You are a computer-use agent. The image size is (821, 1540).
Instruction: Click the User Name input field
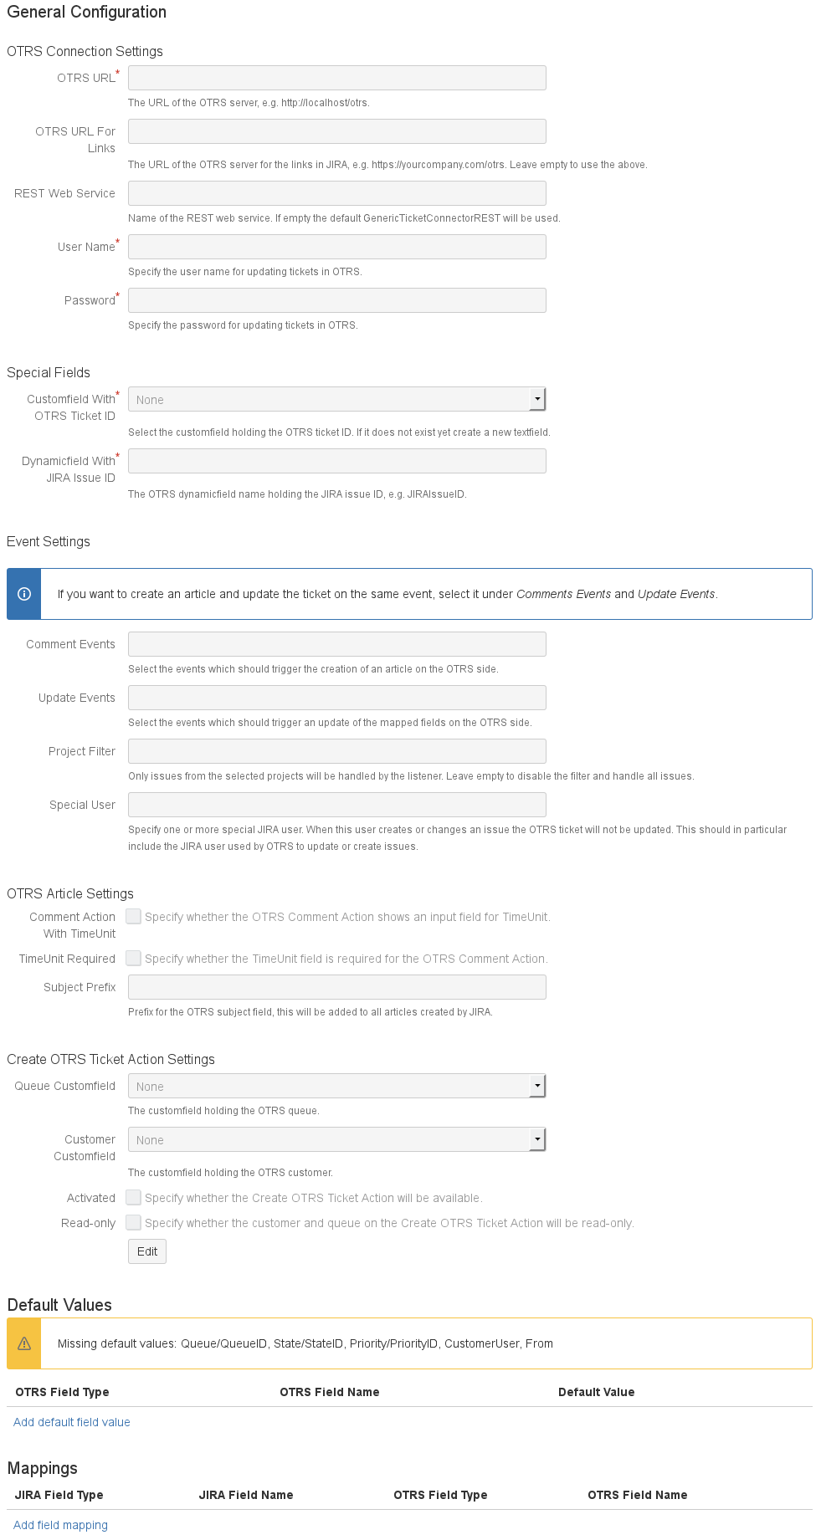[x=336, y=248]
